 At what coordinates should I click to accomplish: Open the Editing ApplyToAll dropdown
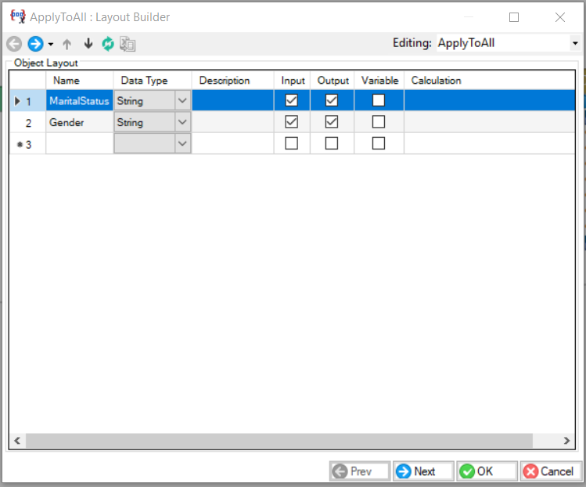pos(574,44)
